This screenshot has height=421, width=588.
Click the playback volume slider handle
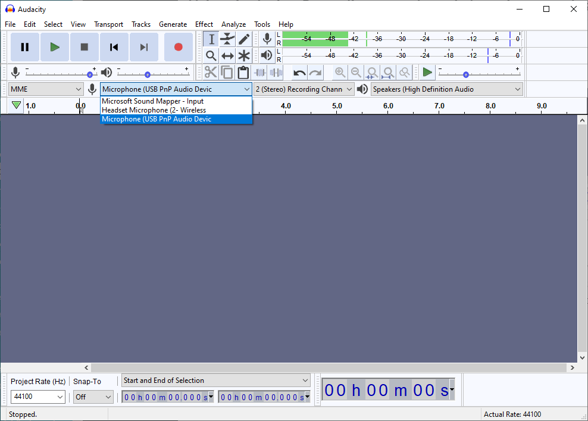click(148, 74)
